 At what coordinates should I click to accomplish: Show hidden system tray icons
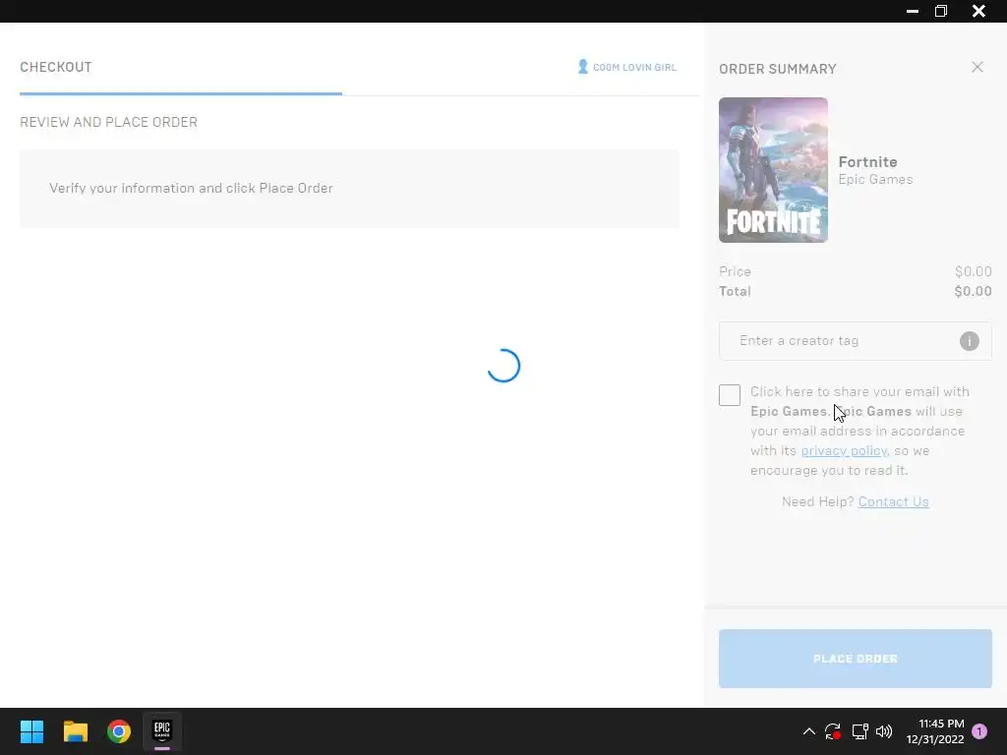click(x=809, y=731)
